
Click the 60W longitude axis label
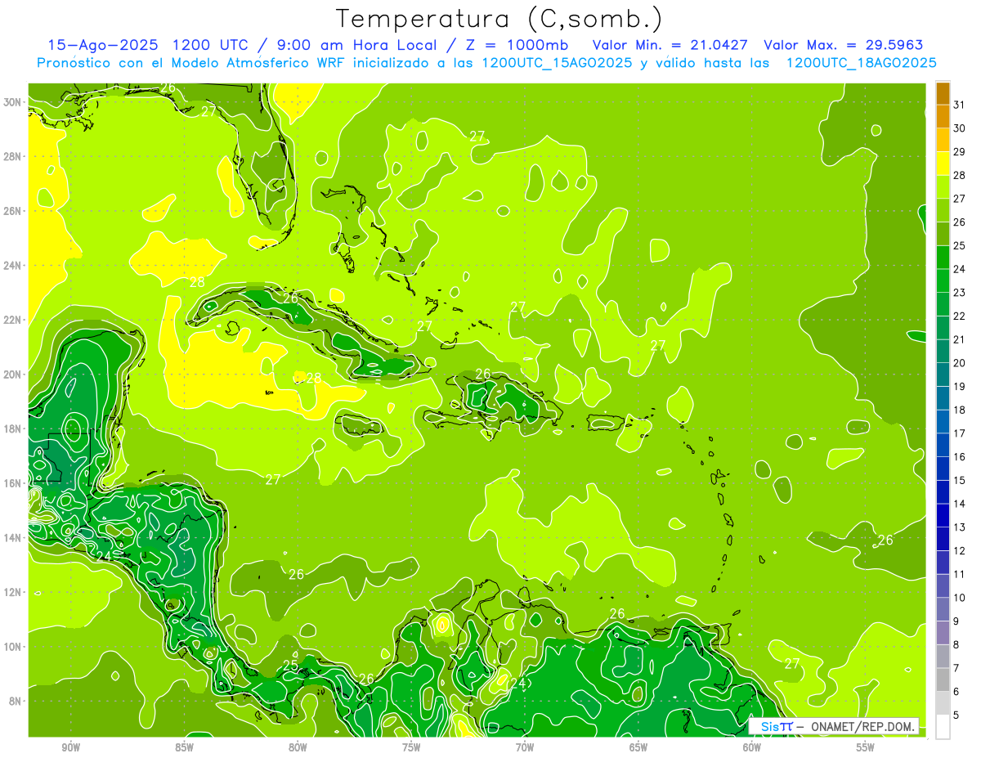(752, 747)
